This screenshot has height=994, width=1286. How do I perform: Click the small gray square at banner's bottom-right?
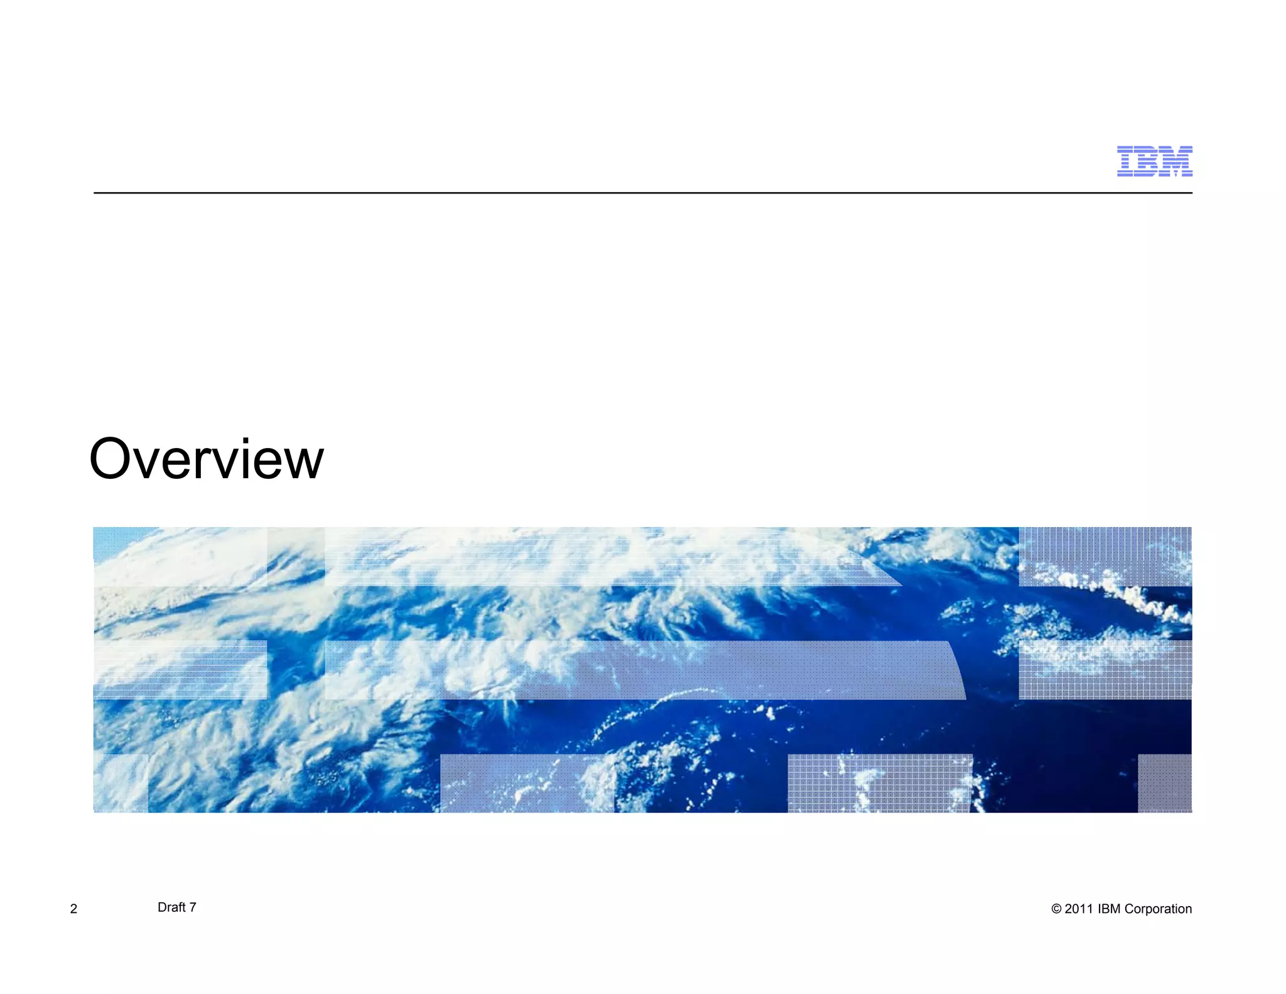pos(1164,783)
